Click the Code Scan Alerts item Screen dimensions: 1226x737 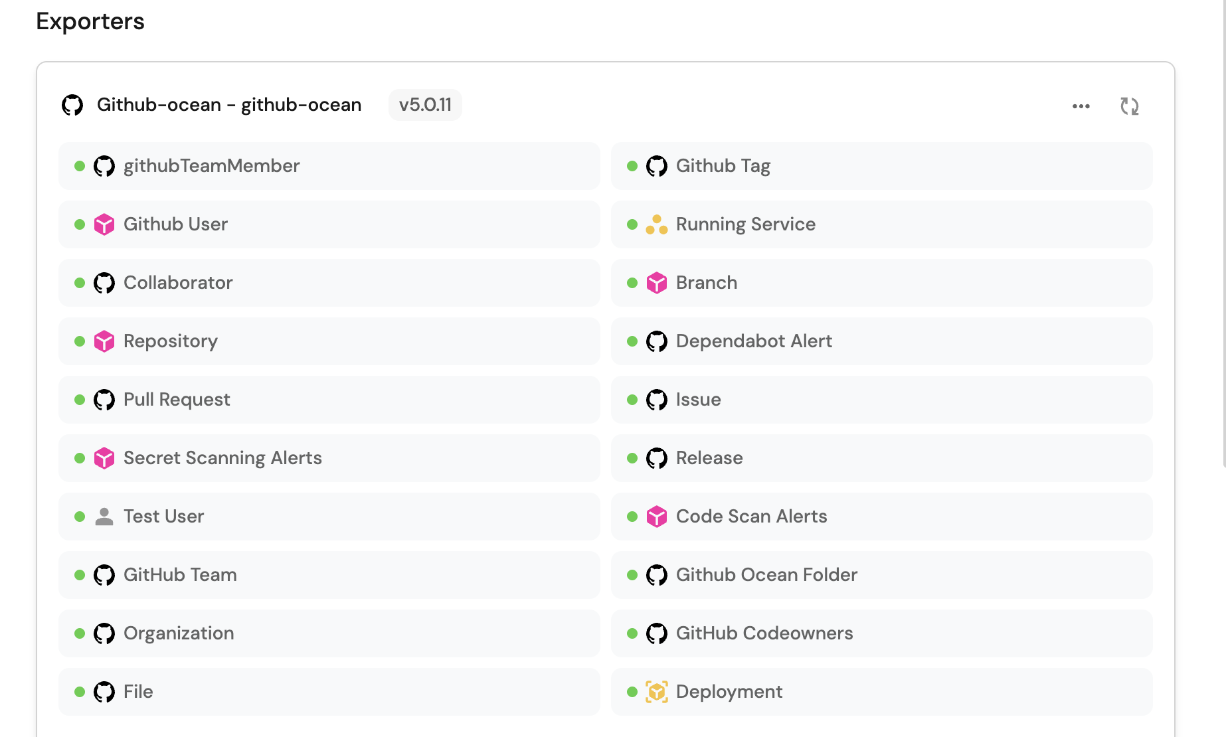pyautogui.click(x=881, y=517)
